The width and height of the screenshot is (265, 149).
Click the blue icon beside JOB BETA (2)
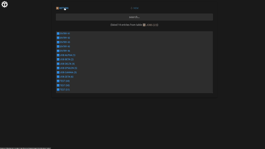[x=58, y=60]
